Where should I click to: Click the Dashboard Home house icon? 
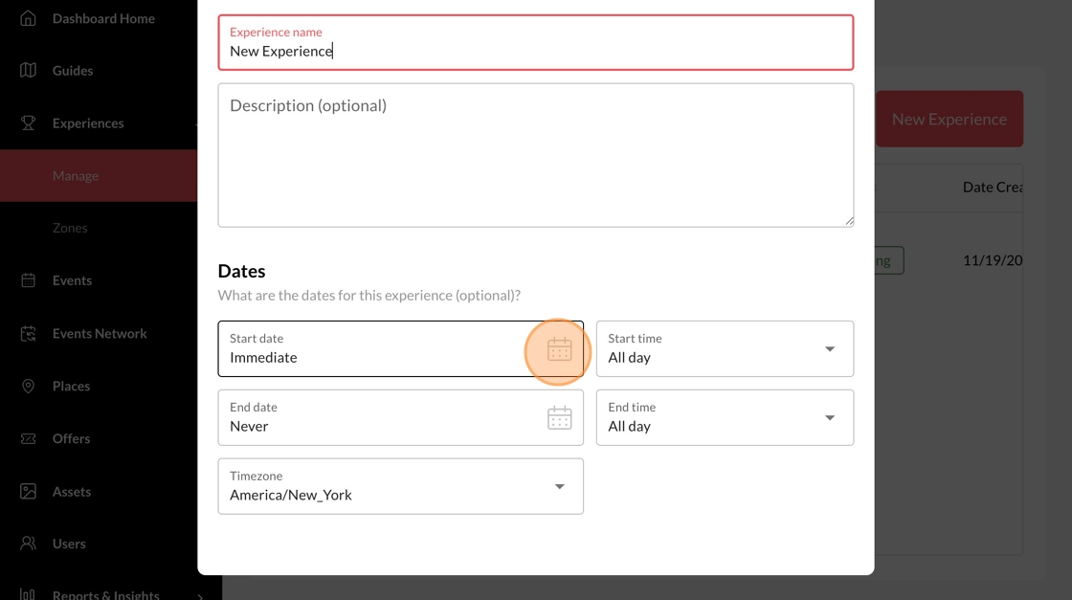28,18
